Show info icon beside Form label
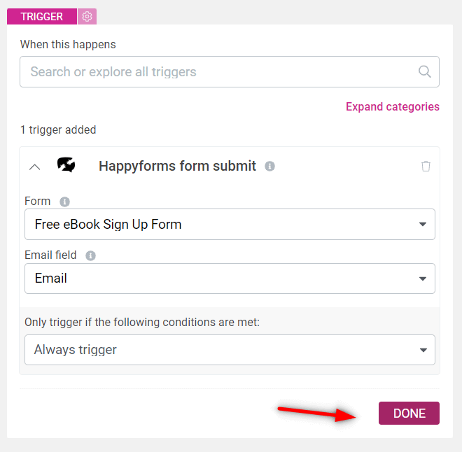Viewport: 462px width, 452px height. pos(64,202)
